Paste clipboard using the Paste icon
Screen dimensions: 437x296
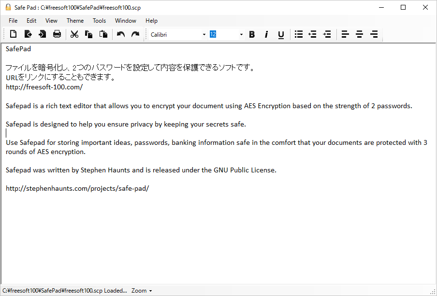click(103, 34)
